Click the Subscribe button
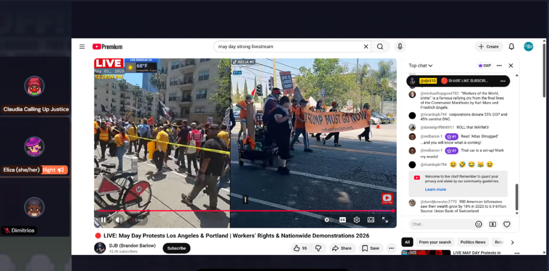 point(176,249)
